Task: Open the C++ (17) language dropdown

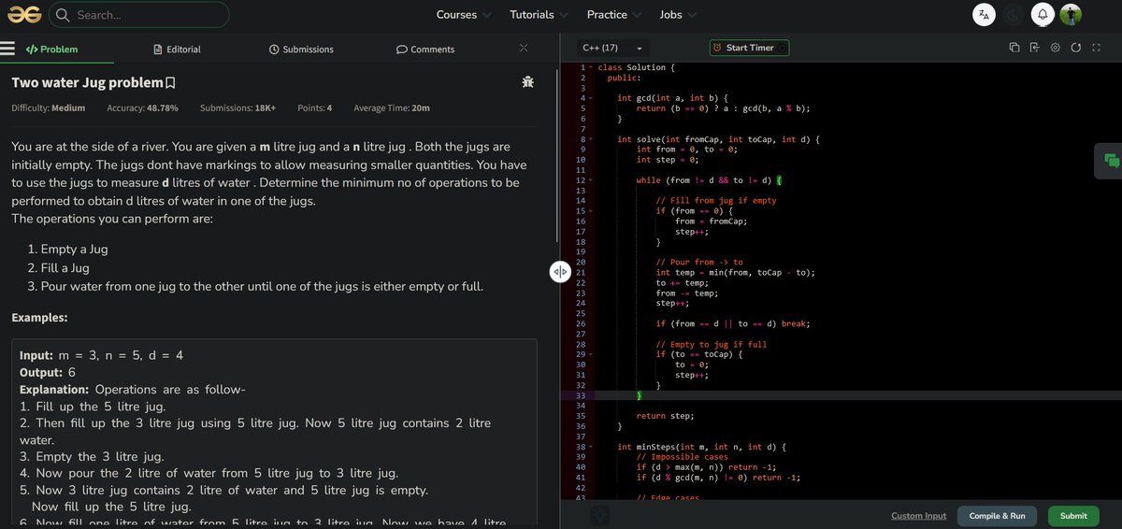Action: coord(612,48)
